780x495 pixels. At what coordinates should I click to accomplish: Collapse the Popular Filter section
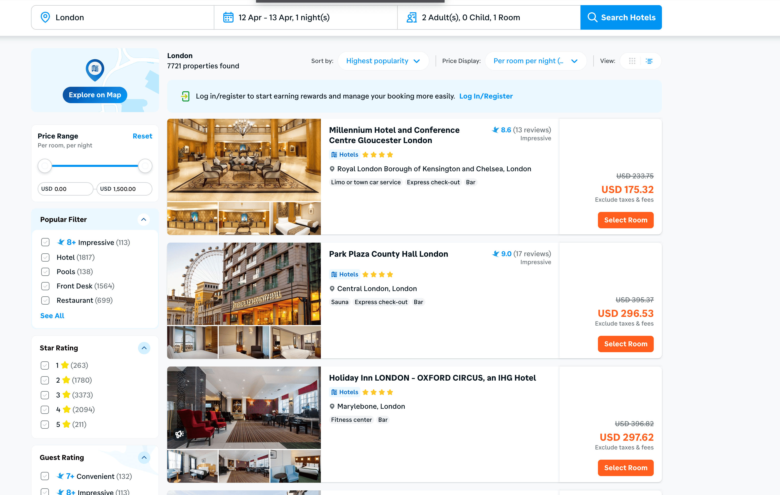(x=143, y=220)
